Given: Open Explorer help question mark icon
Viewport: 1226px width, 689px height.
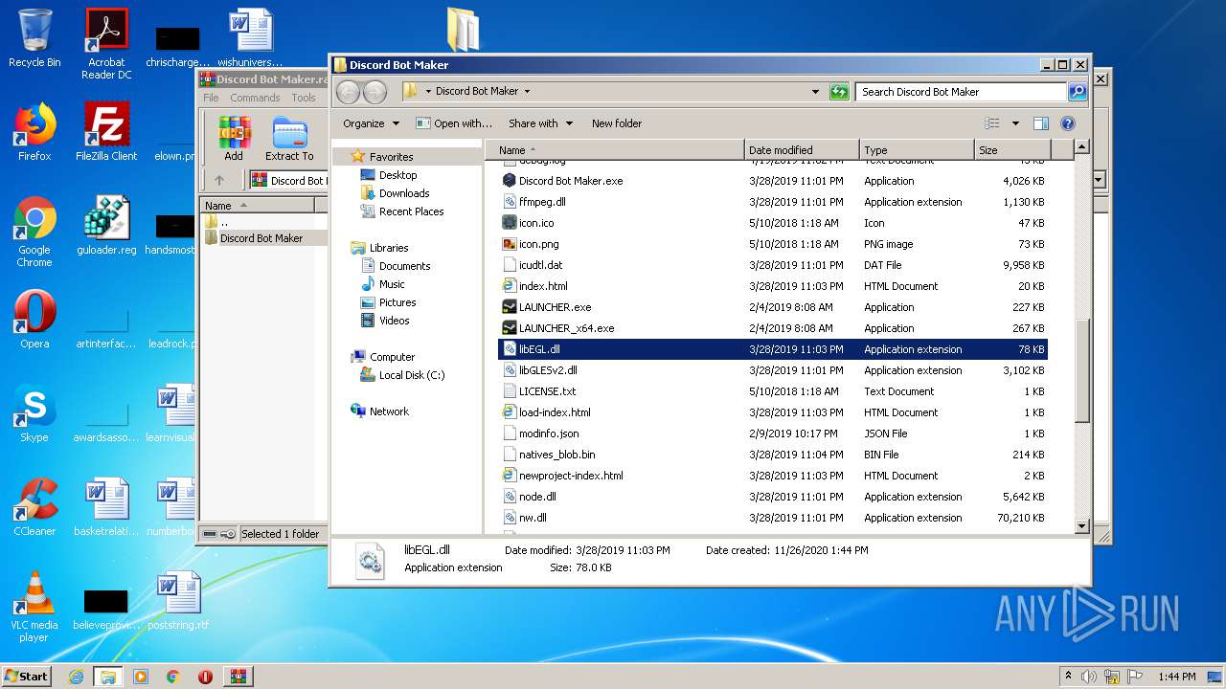Looking at the screenshot, I should click(1068, 123).
